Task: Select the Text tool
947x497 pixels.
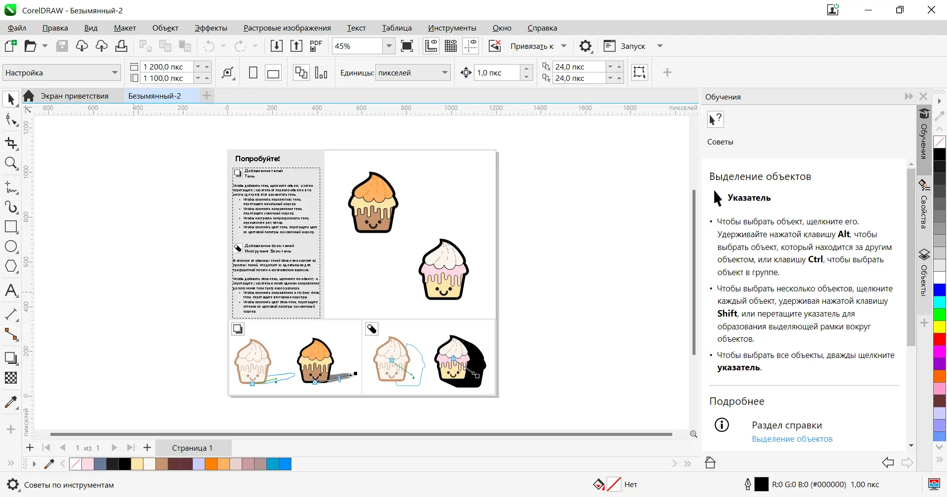Action: 11,290
